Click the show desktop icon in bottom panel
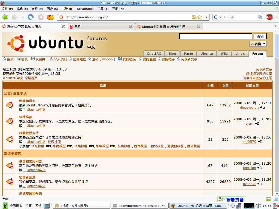This screenshot has width=279, height=209. click(x=47, y=206)
